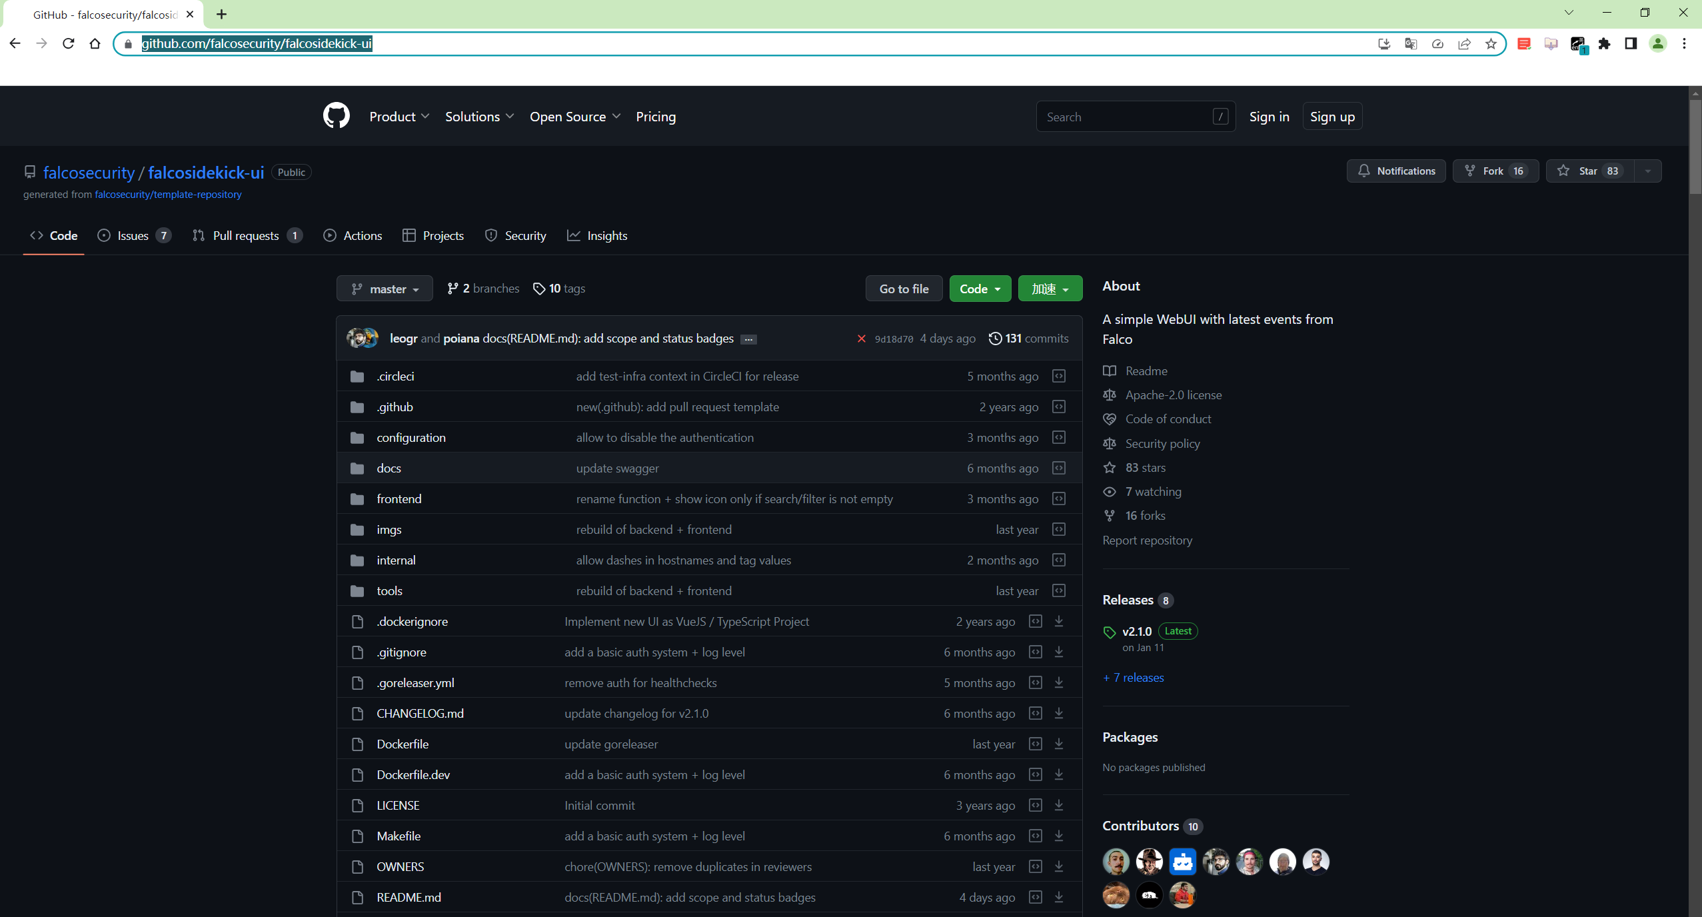The width and height of the screenshot is (1702, 917).
Task: Click the Sign in link
Action: pos(1269,117)
